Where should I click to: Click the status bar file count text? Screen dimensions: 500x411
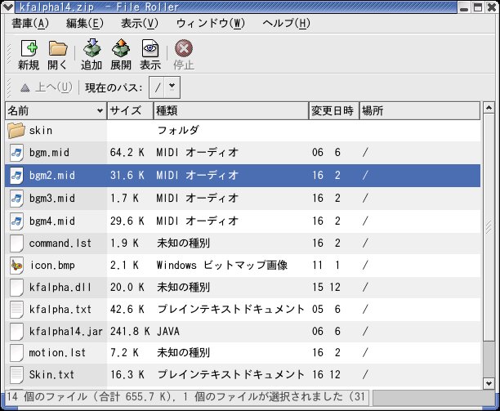click(185, 397)
